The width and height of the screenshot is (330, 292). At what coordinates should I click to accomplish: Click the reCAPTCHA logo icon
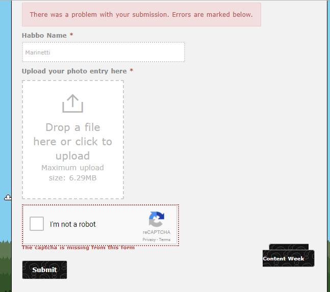157,220
